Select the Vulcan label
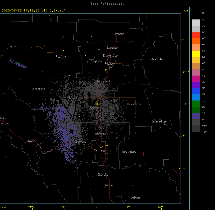Image resolution: width=215 pixels, height=210 pixels. click(x=135, y=198)
